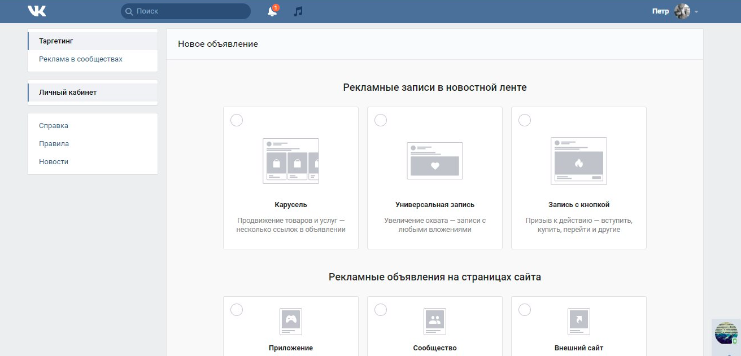Open the notifications bell icon
The width and height of the screenshot is (741, 356).
pos(272,11)
